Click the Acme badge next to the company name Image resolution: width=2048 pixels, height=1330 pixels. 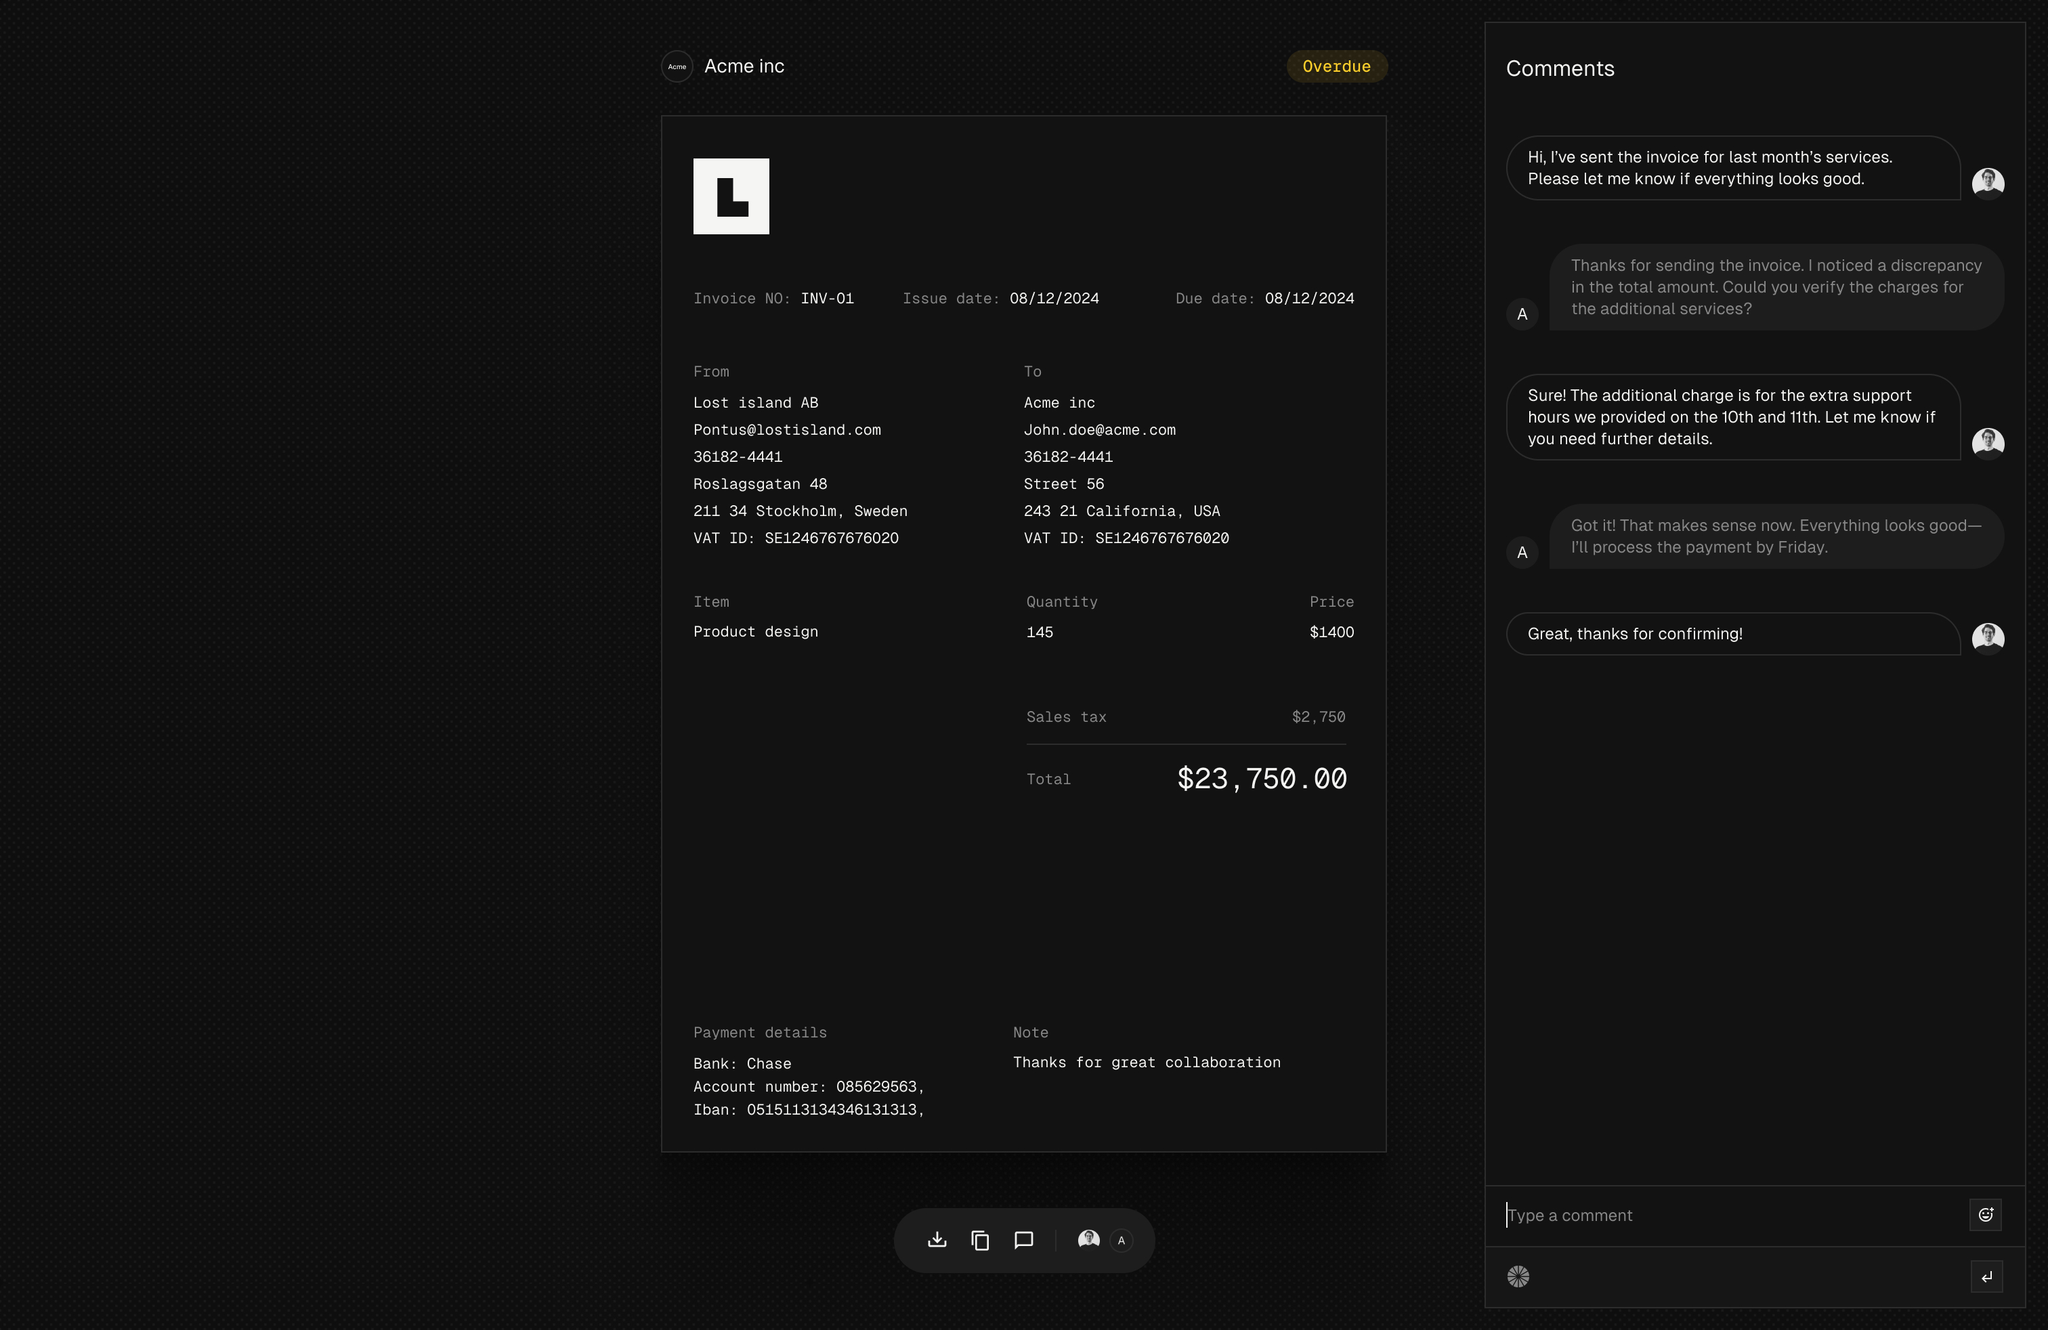point(677,66)
